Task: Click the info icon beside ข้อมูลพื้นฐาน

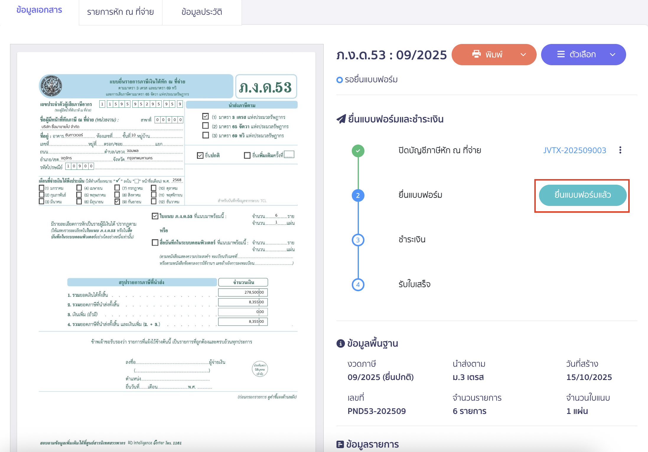Action: tap(341, 343)
